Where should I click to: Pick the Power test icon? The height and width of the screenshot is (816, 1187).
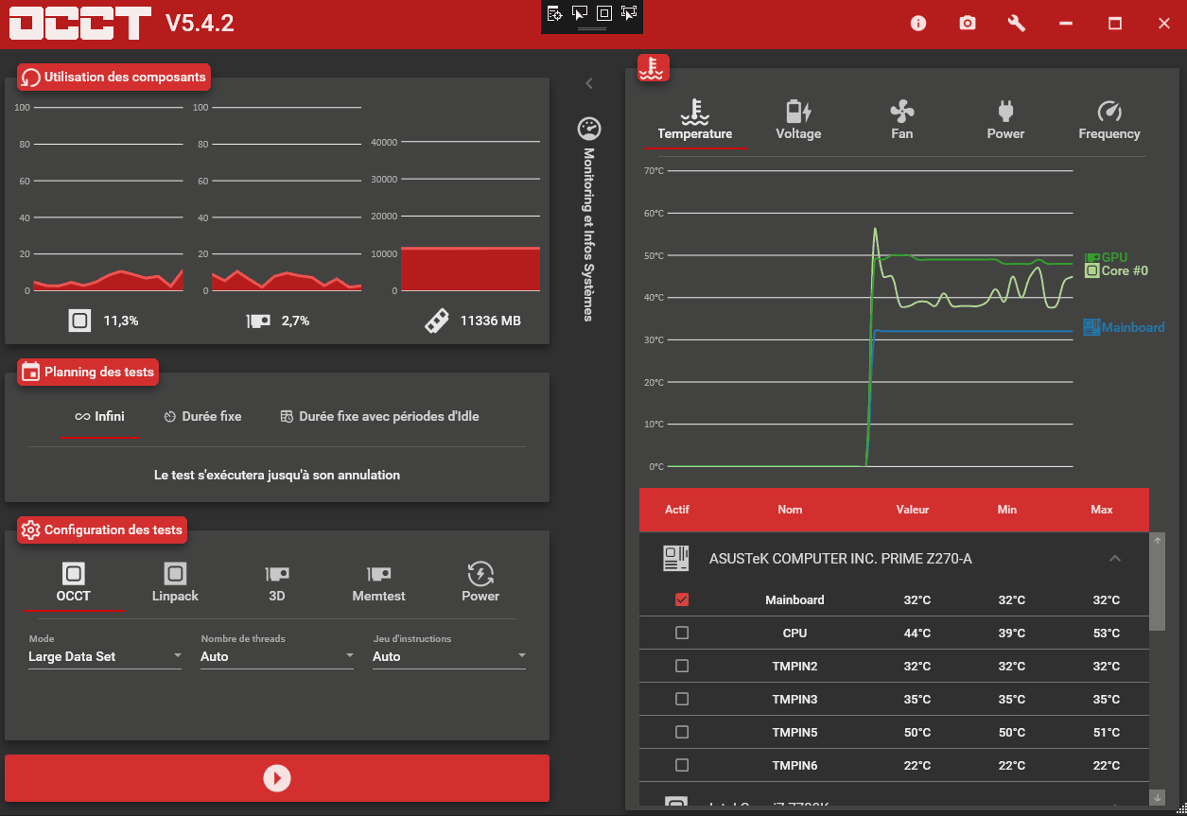[x=480, y=574]
